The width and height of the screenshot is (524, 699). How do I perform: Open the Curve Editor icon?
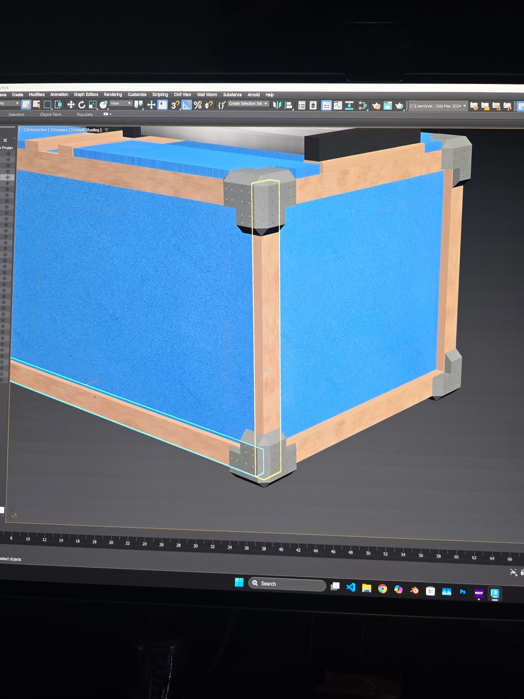pos(338,105)
